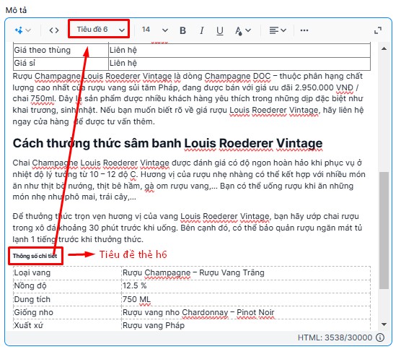Click the text color icon
Image resolution: width=401 pixels, height=357 pixels.
(238, 31)
